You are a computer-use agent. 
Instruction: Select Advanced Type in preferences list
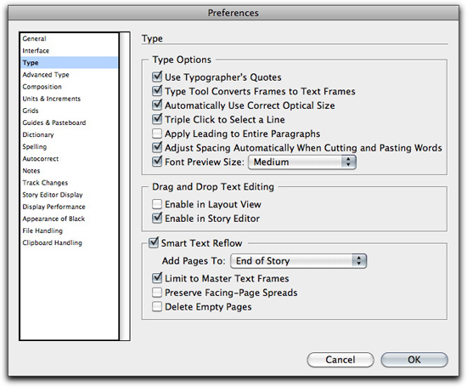(46, 75)
